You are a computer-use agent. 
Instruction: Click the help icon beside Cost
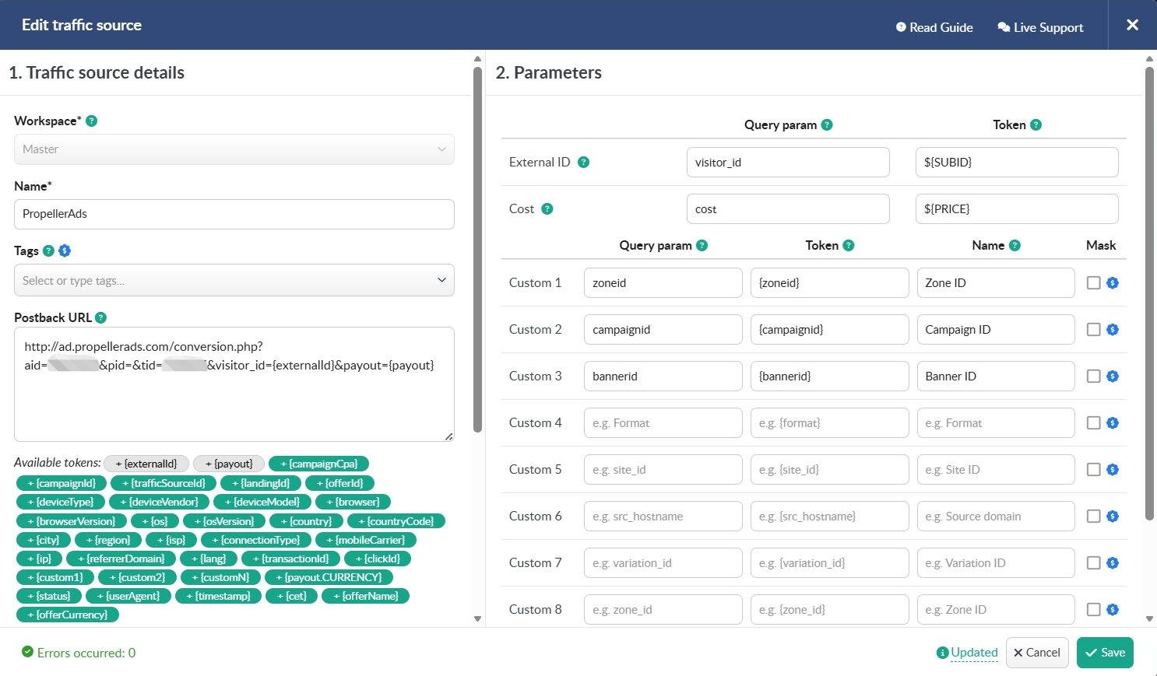(547, 209)
